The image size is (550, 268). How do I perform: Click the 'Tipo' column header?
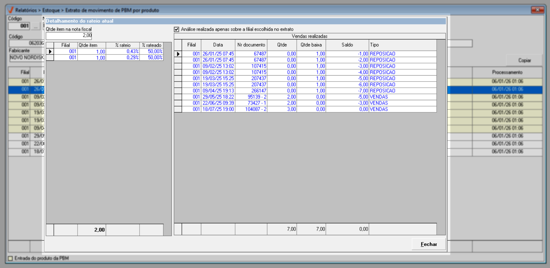(x=374, y=45)
